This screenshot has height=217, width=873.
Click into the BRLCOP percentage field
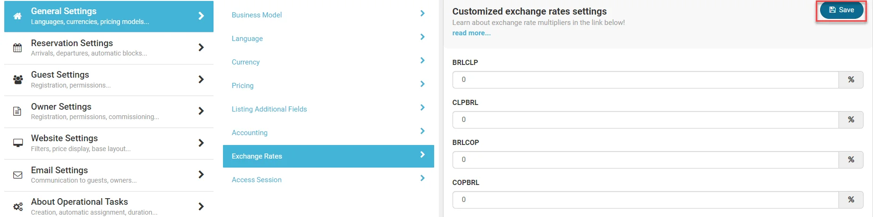point(645,160)
